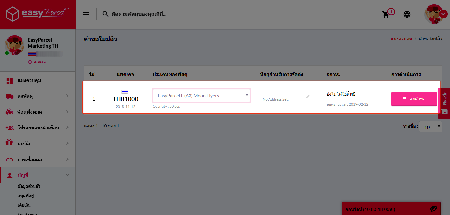450x215 pixels.
Task: Open the EasyParcel L (A3) Moon Flyers dropdown
Action: pos(201,96)
